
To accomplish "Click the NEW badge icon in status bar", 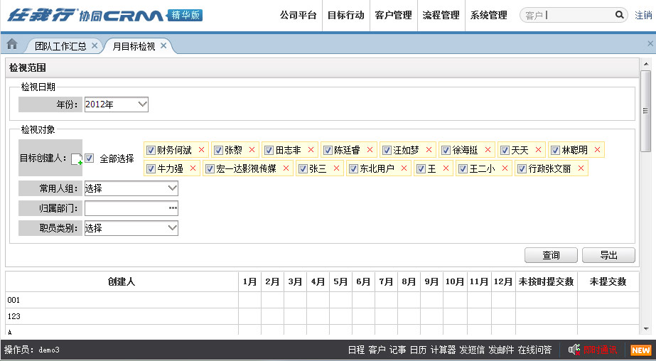I will [x=640, y=350].
